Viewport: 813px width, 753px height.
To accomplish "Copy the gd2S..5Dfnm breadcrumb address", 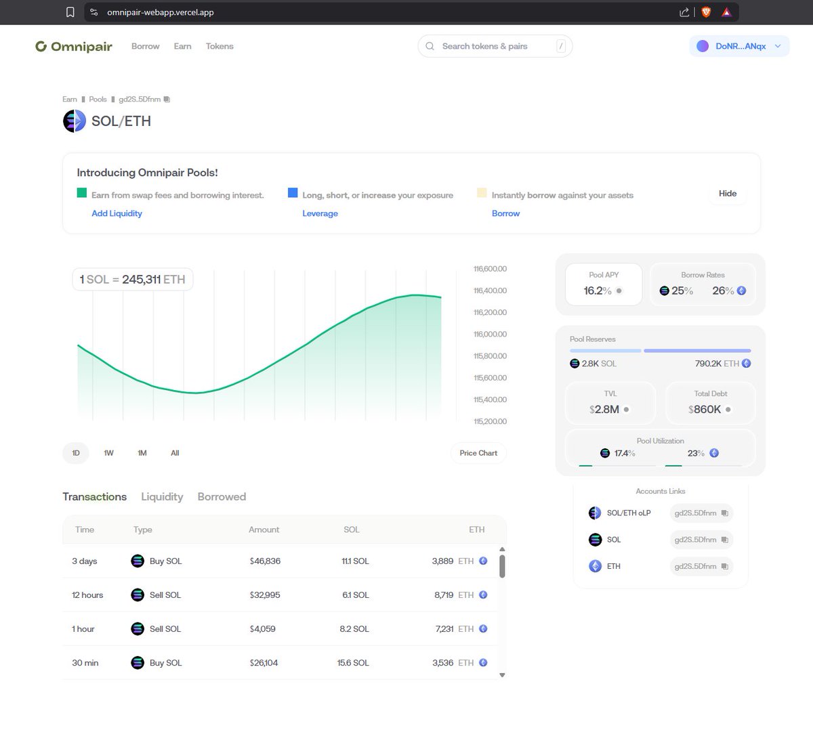I will [167, 99].
